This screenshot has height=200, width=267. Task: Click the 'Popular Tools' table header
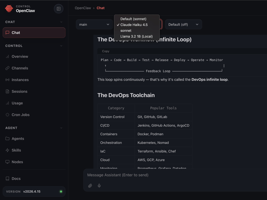(163, 108)
